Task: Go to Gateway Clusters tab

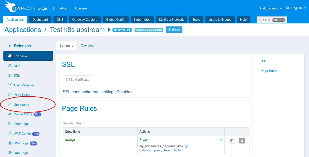Action: coord(85,20)
